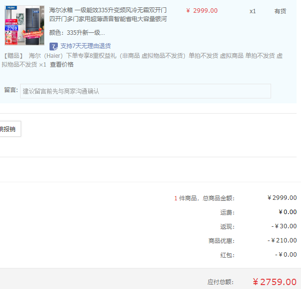Click the 红包 value -¥0.00
Viewport: 301px width, 289px height.
(286, 255)
